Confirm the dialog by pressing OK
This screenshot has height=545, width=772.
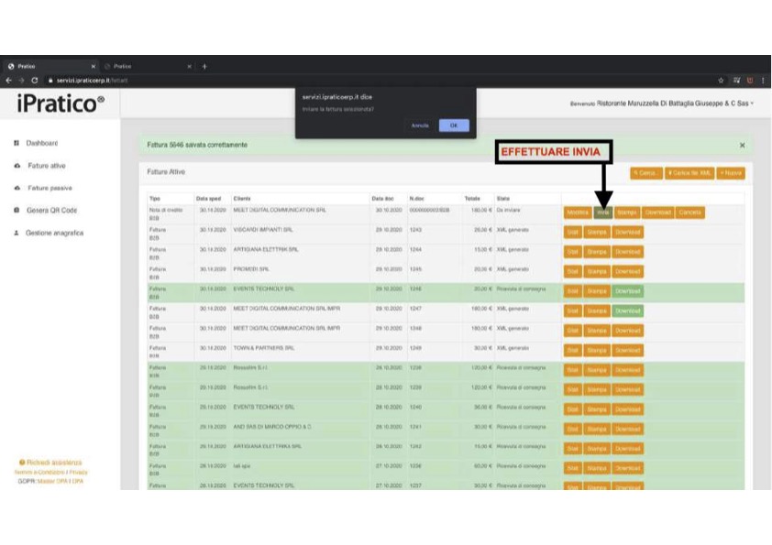[453, 125]
